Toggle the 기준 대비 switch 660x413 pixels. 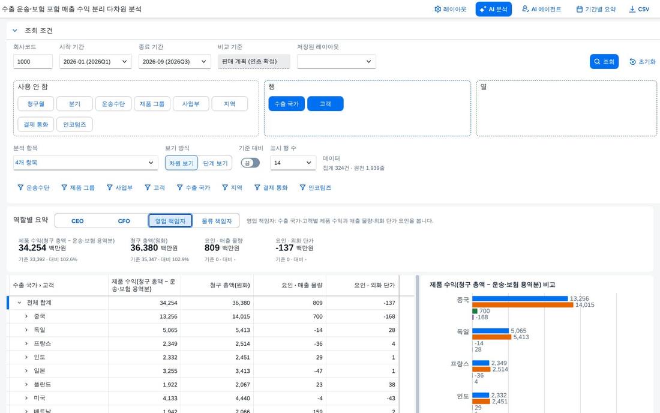[x=250, y=163]
